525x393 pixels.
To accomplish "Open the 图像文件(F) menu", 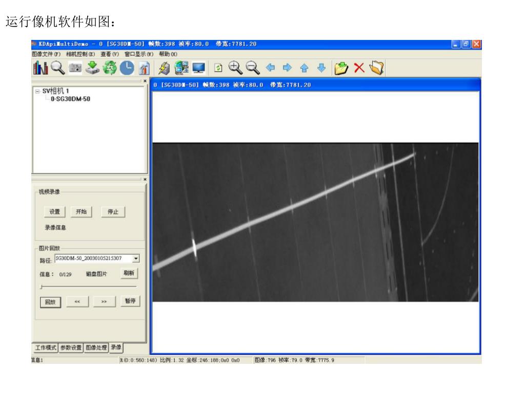I will tap(46, 54).
